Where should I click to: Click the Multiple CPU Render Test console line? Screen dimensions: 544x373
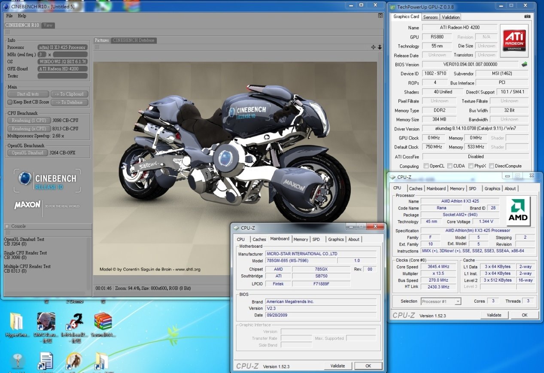click(x=27, y=266)
